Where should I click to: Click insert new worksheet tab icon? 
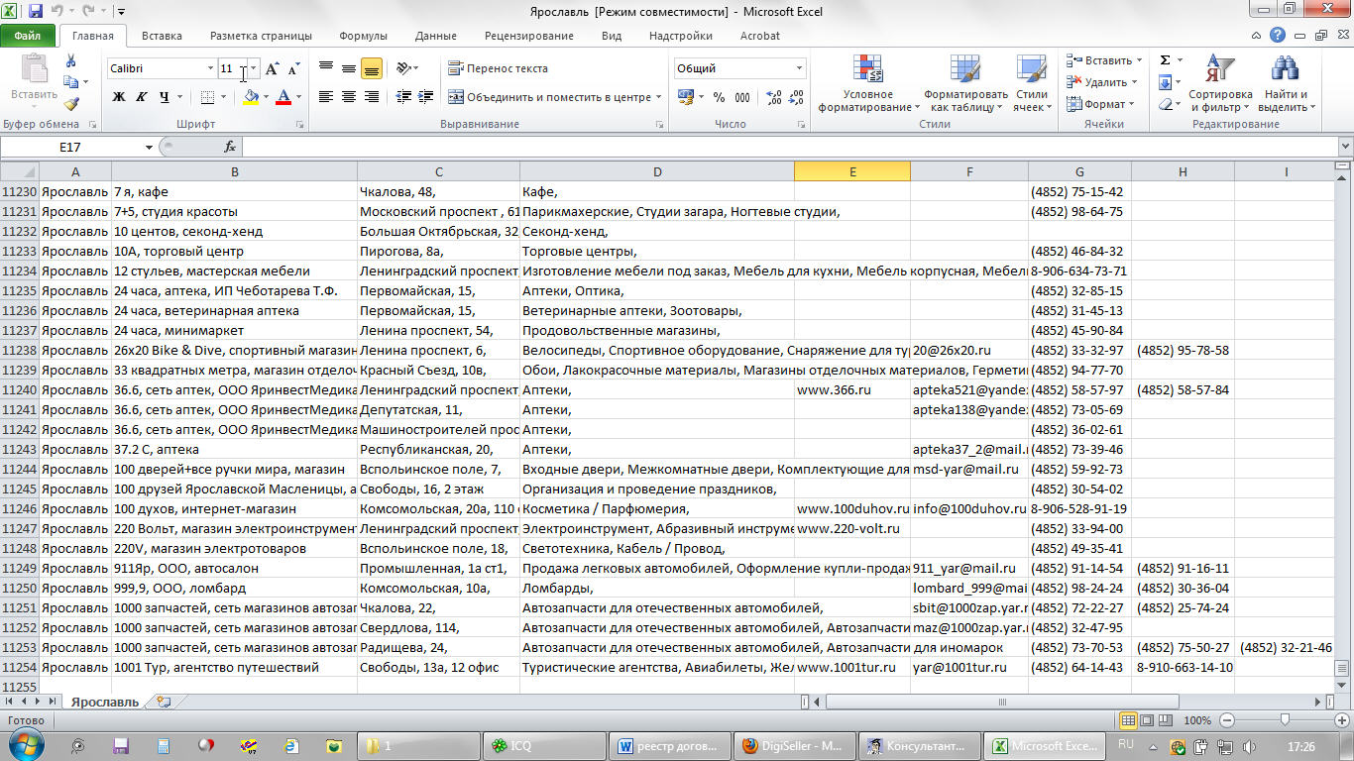click(164, 702)
